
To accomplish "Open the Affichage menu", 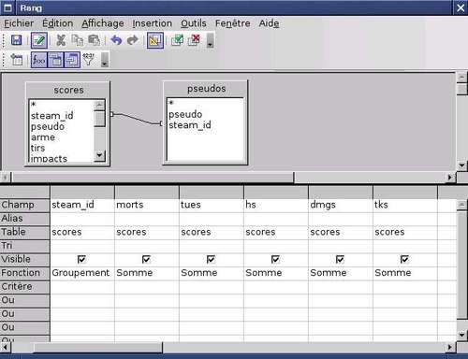I will [103, 23].
